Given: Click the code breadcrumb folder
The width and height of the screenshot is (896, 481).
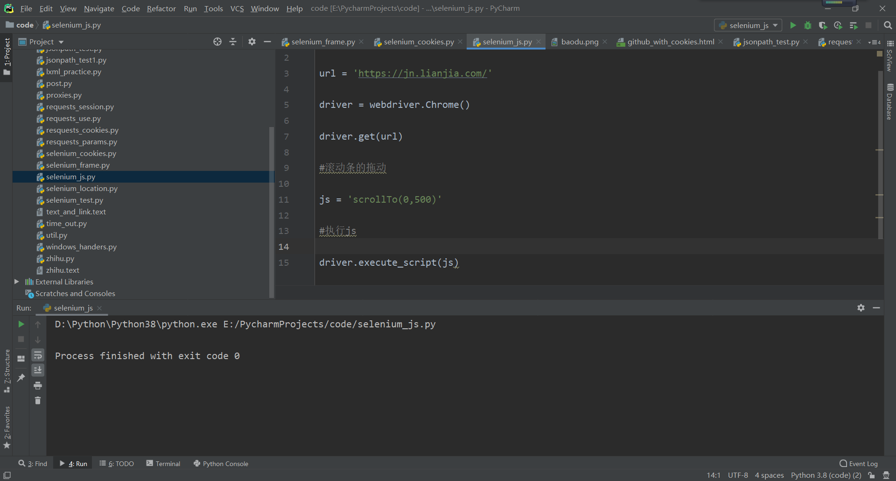Looking at the screenshot, I should click(20, 25).
